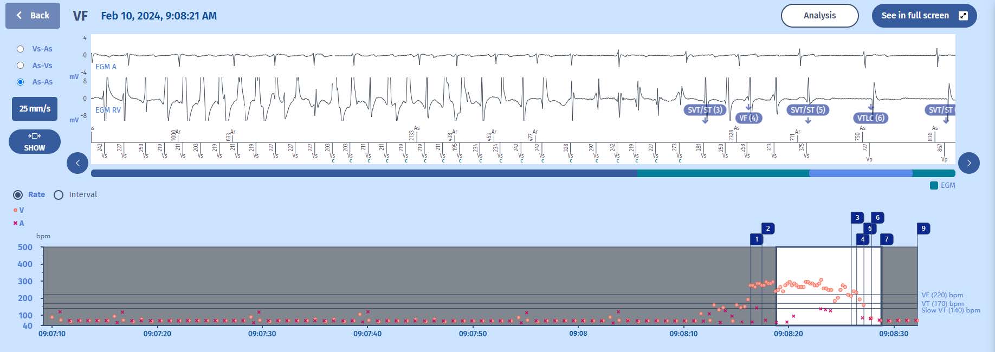The height and width of the screenshot is (352, 995).
Task: Click the light blue segment of EGM scrollbar
Action: pos(860,173)
